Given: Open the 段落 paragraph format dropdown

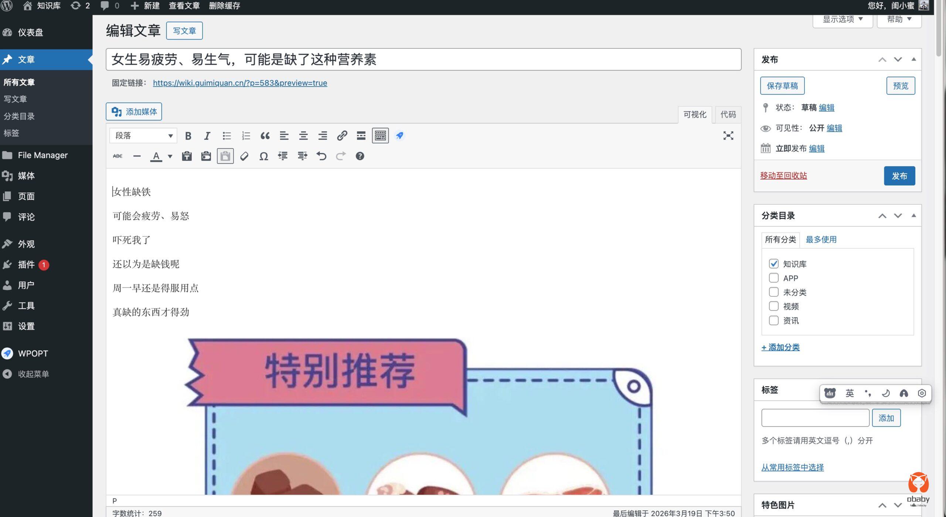Looking at the screenshot, I should (x=143, y=136).
